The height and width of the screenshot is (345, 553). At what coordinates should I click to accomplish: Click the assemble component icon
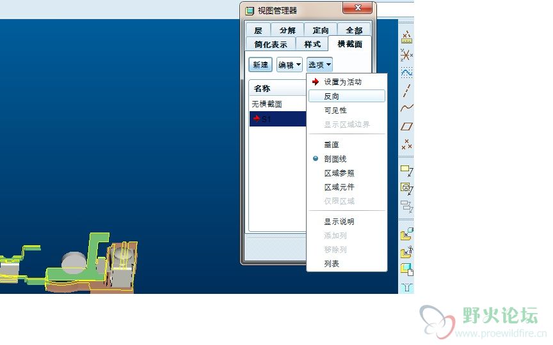click(406, 234)
